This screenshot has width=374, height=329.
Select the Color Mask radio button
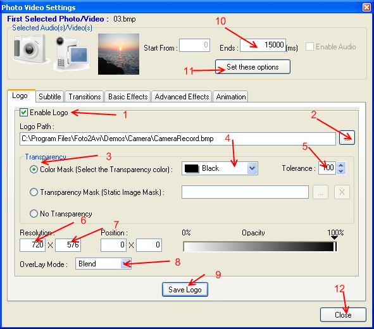tap(34, 170)
